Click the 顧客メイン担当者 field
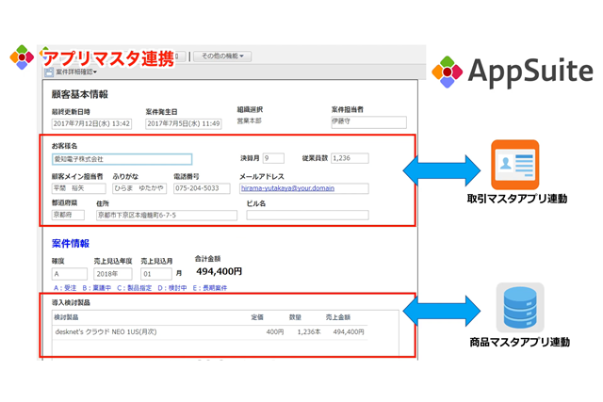This screenshot has height=402, width=603. point(79,188)
